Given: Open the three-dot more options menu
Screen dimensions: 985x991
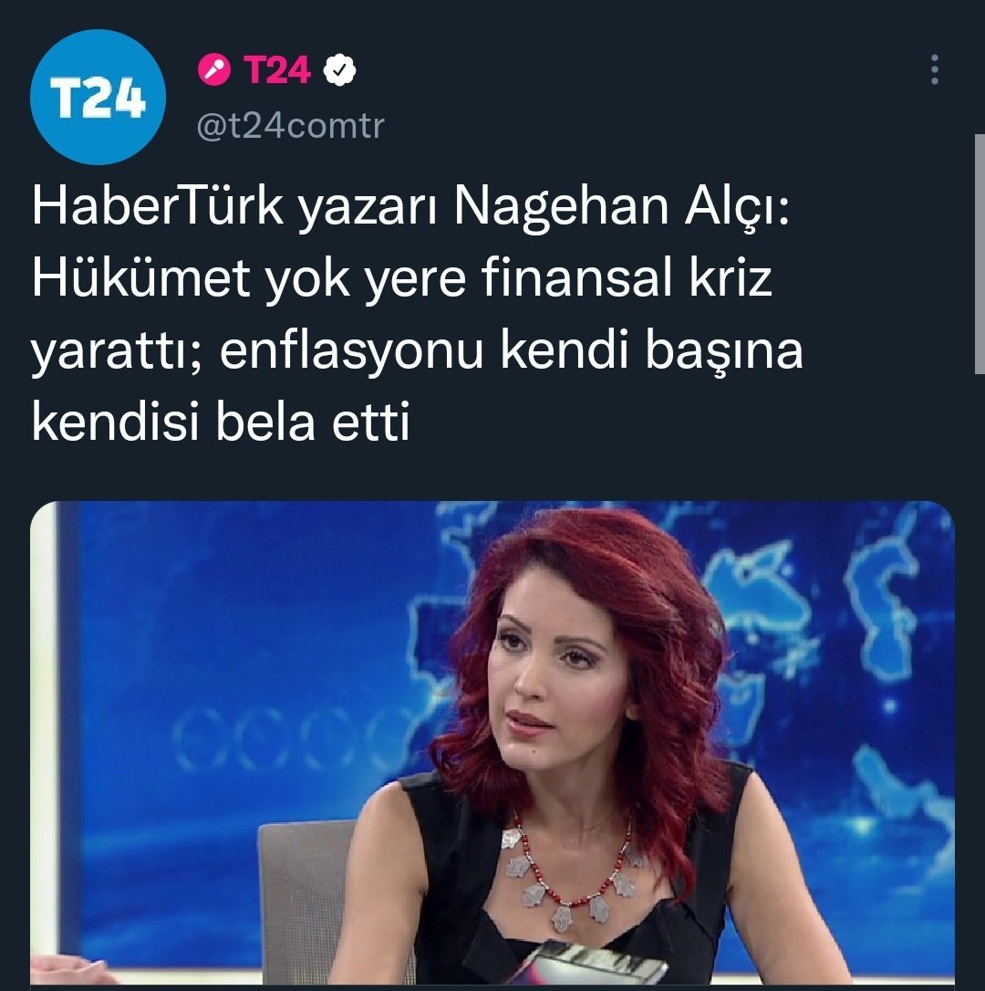Looking at the screenshot, I should click(935, 69).
